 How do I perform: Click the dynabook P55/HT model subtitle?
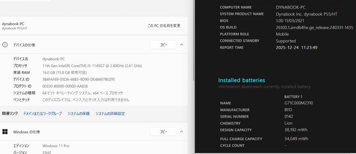(15, 28)
